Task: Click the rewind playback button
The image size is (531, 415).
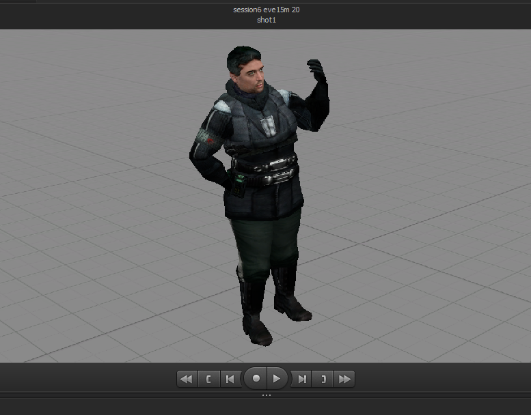Action: (187, 379)
